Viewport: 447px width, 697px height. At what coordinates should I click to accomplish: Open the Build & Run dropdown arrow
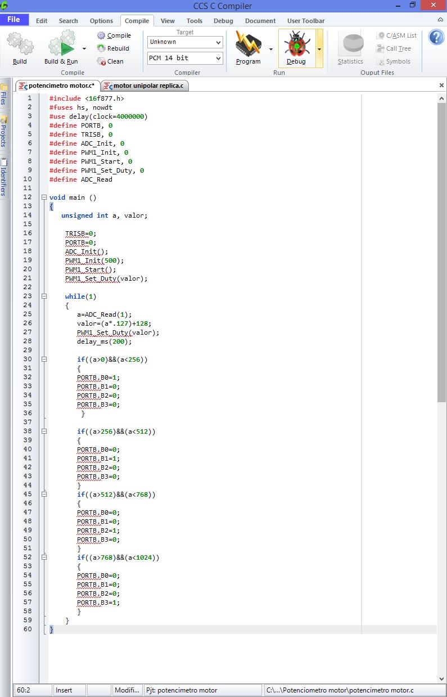point(84,49)
